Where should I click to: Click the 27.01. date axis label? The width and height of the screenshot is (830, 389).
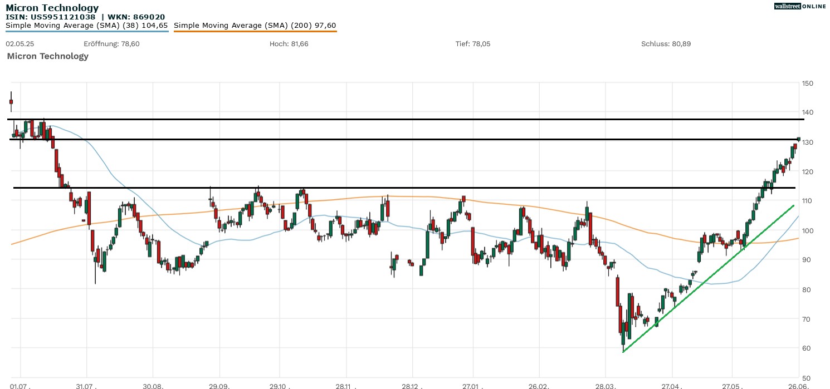(472, 385)
